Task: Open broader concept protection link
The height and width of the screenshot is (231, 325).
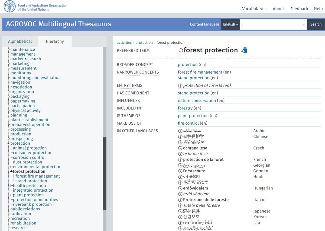Action: [188, 65]
